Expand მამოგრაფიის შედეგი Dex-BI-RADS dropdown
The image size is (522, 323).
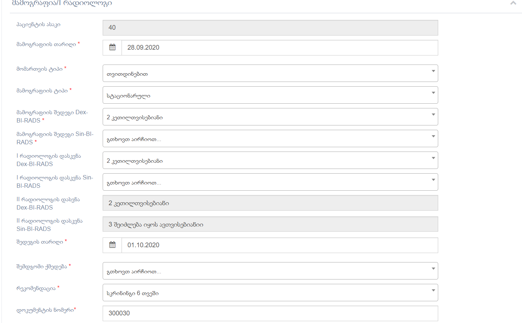tap(270, 117)
